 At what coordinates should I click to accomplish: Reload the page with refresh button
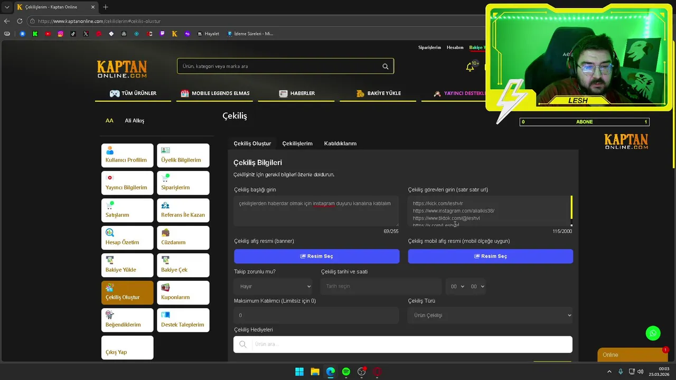20,21
